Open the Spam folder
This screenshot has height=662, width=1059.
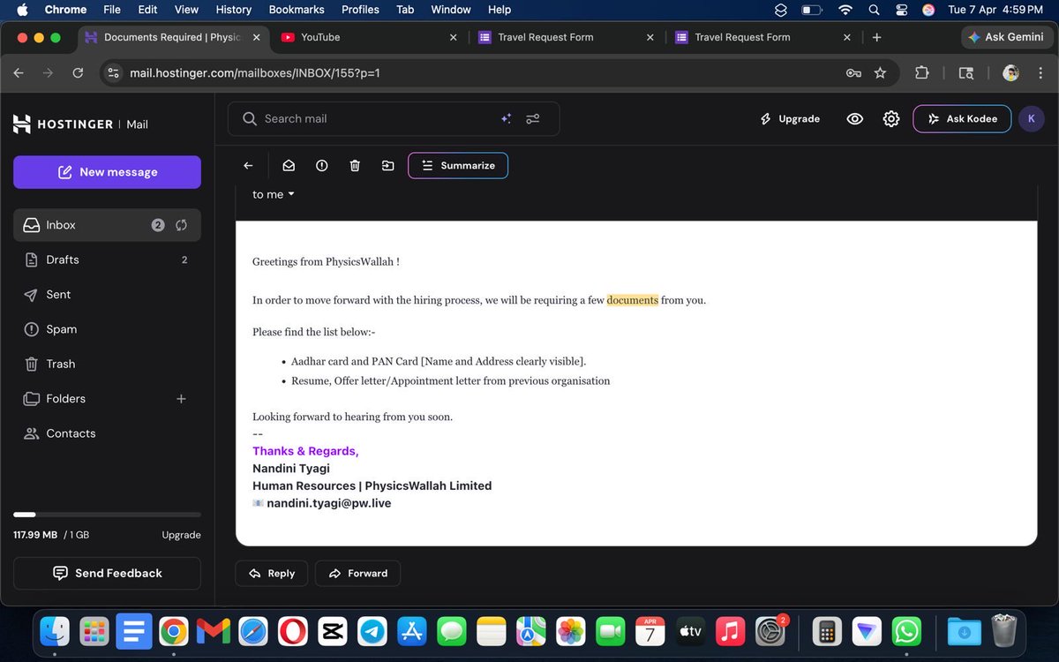point(107,329)
